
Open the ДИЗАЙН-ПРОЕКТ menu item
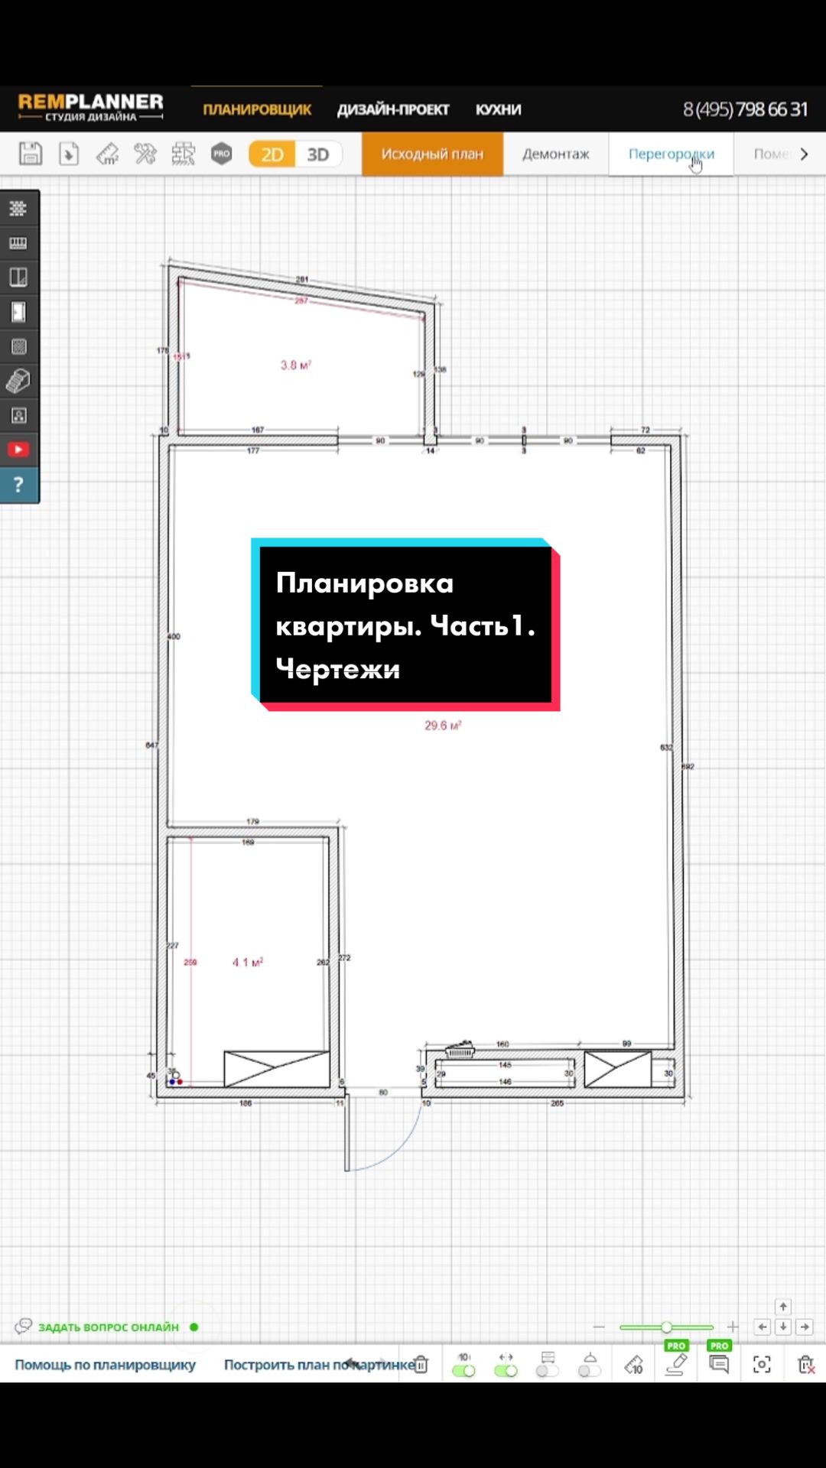pyautogui.click(x=393, y=109)
